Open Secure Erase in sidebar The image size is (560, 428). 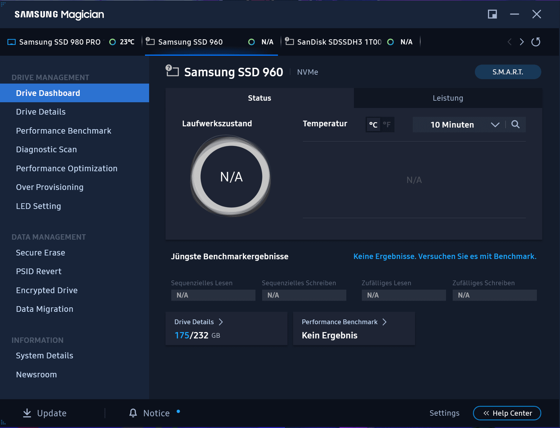click(74, 253)
